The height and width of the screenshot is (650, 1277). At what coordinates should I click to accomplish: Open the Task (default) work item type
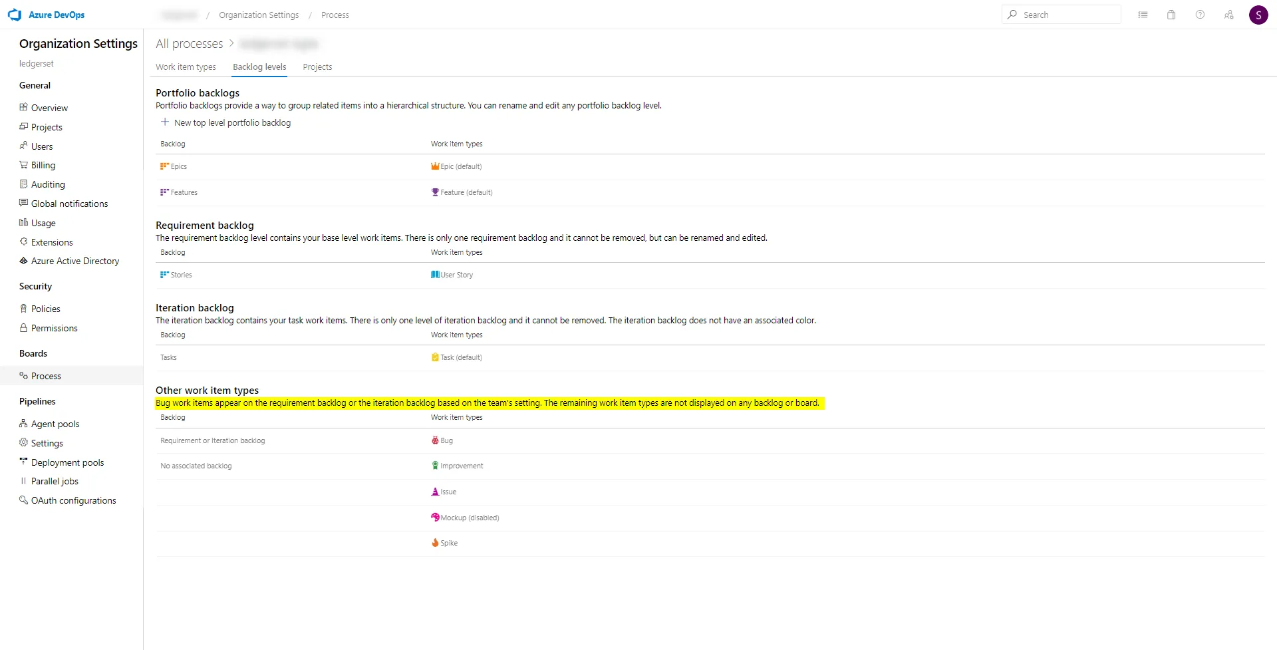pos(461,357)
